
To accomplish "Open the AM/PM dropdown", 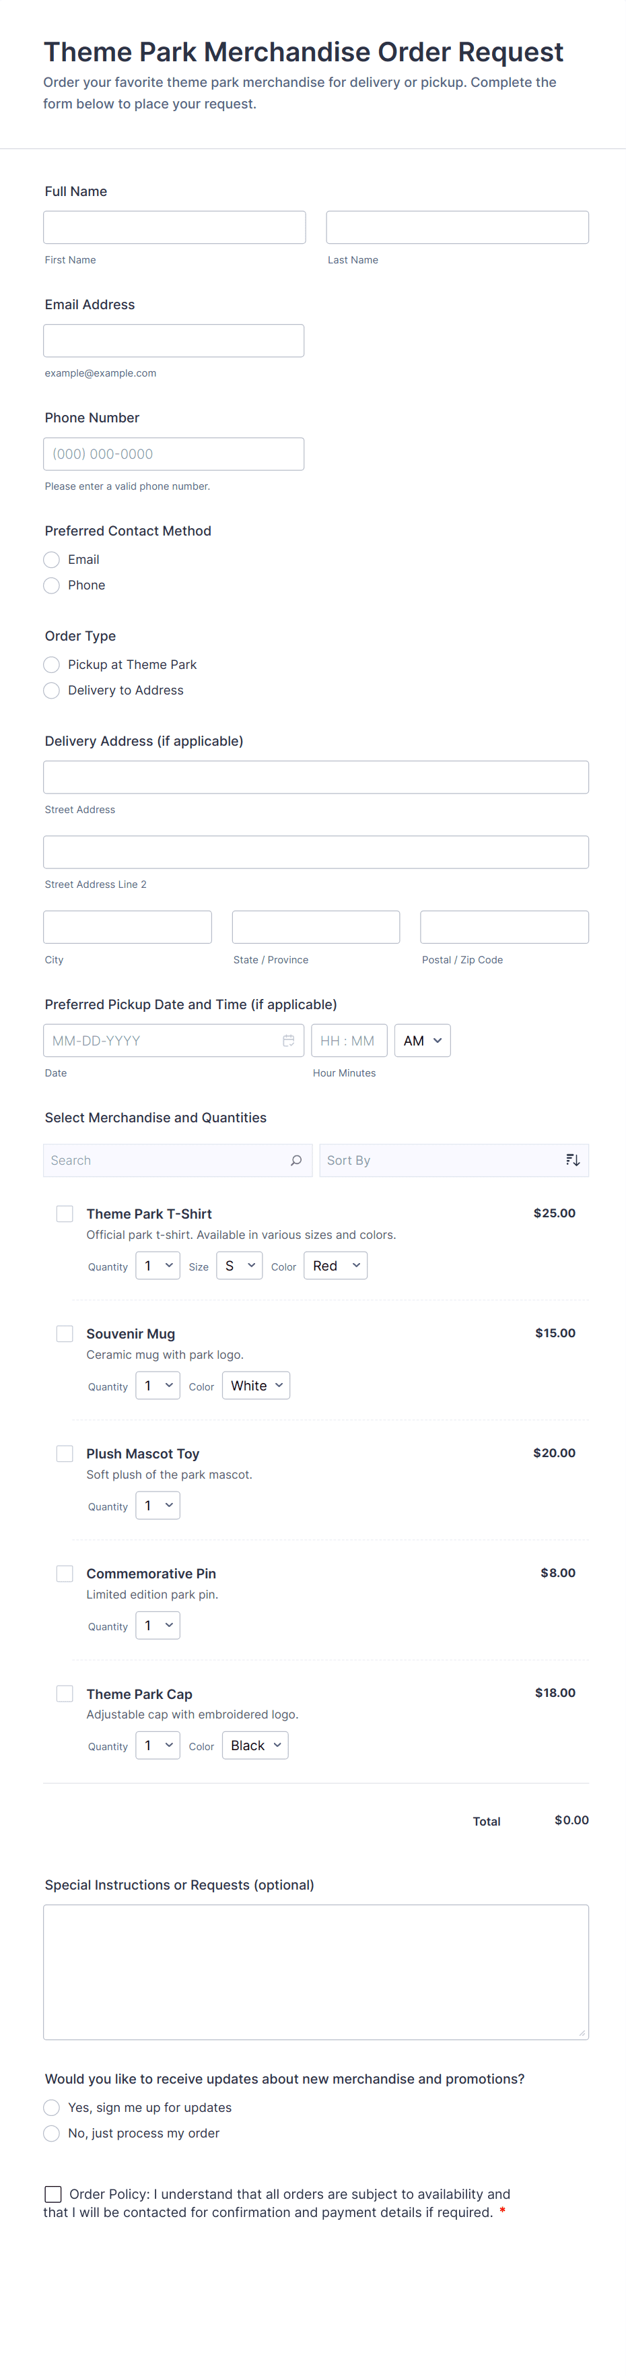I will pos(422,1040).
